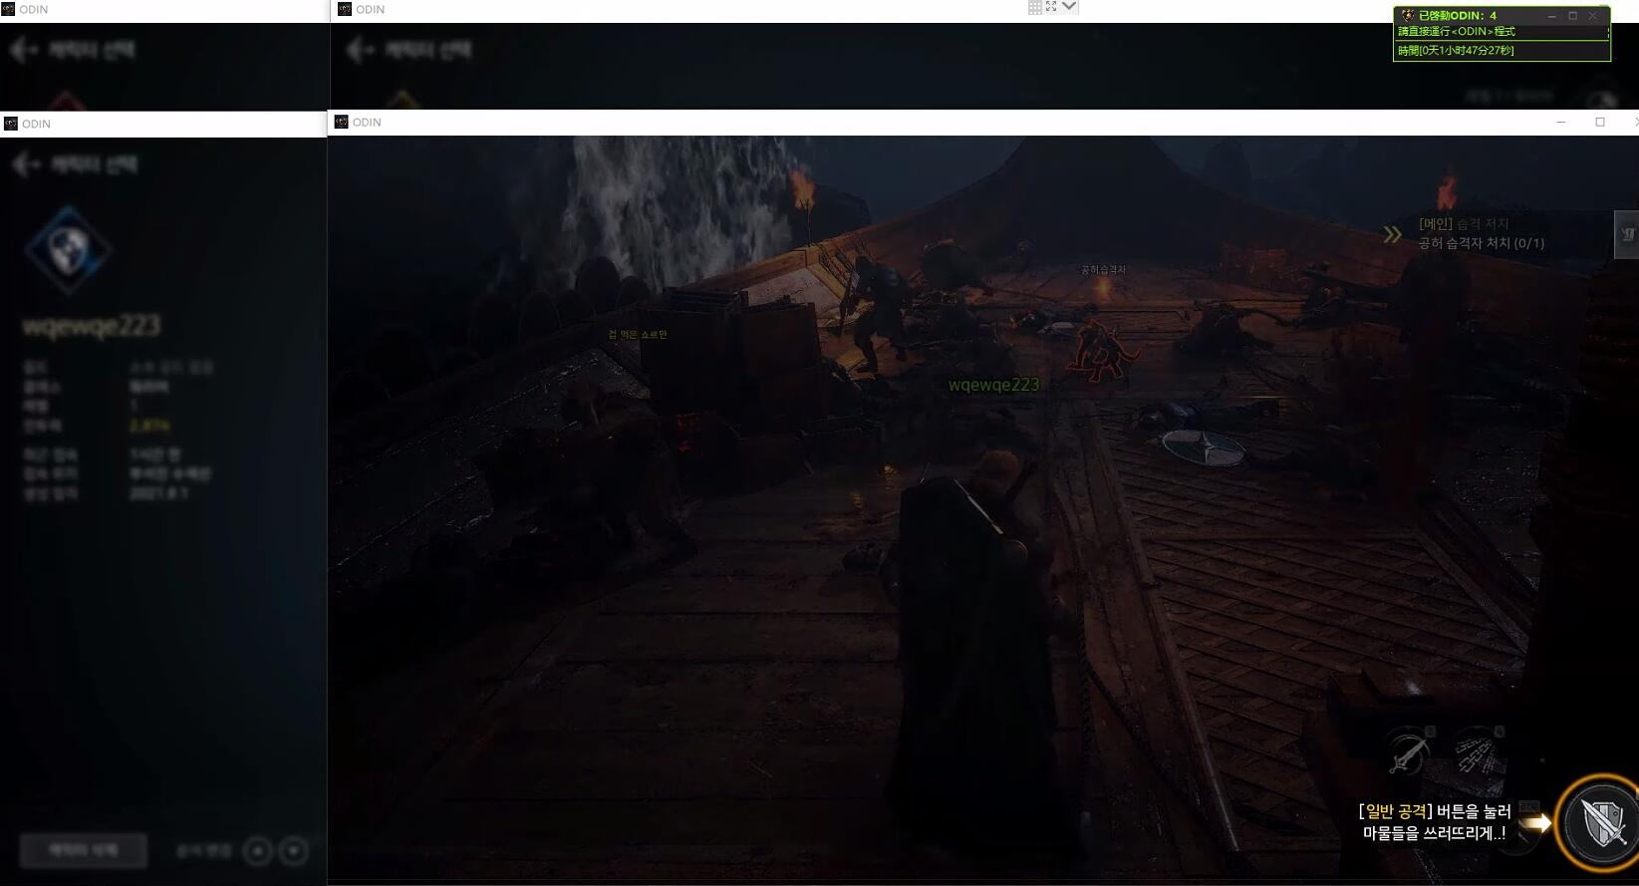Click the NPC label '겁 먹은 쇼르만'
Screen dimensions: 1639x886
tap(638, 335)
